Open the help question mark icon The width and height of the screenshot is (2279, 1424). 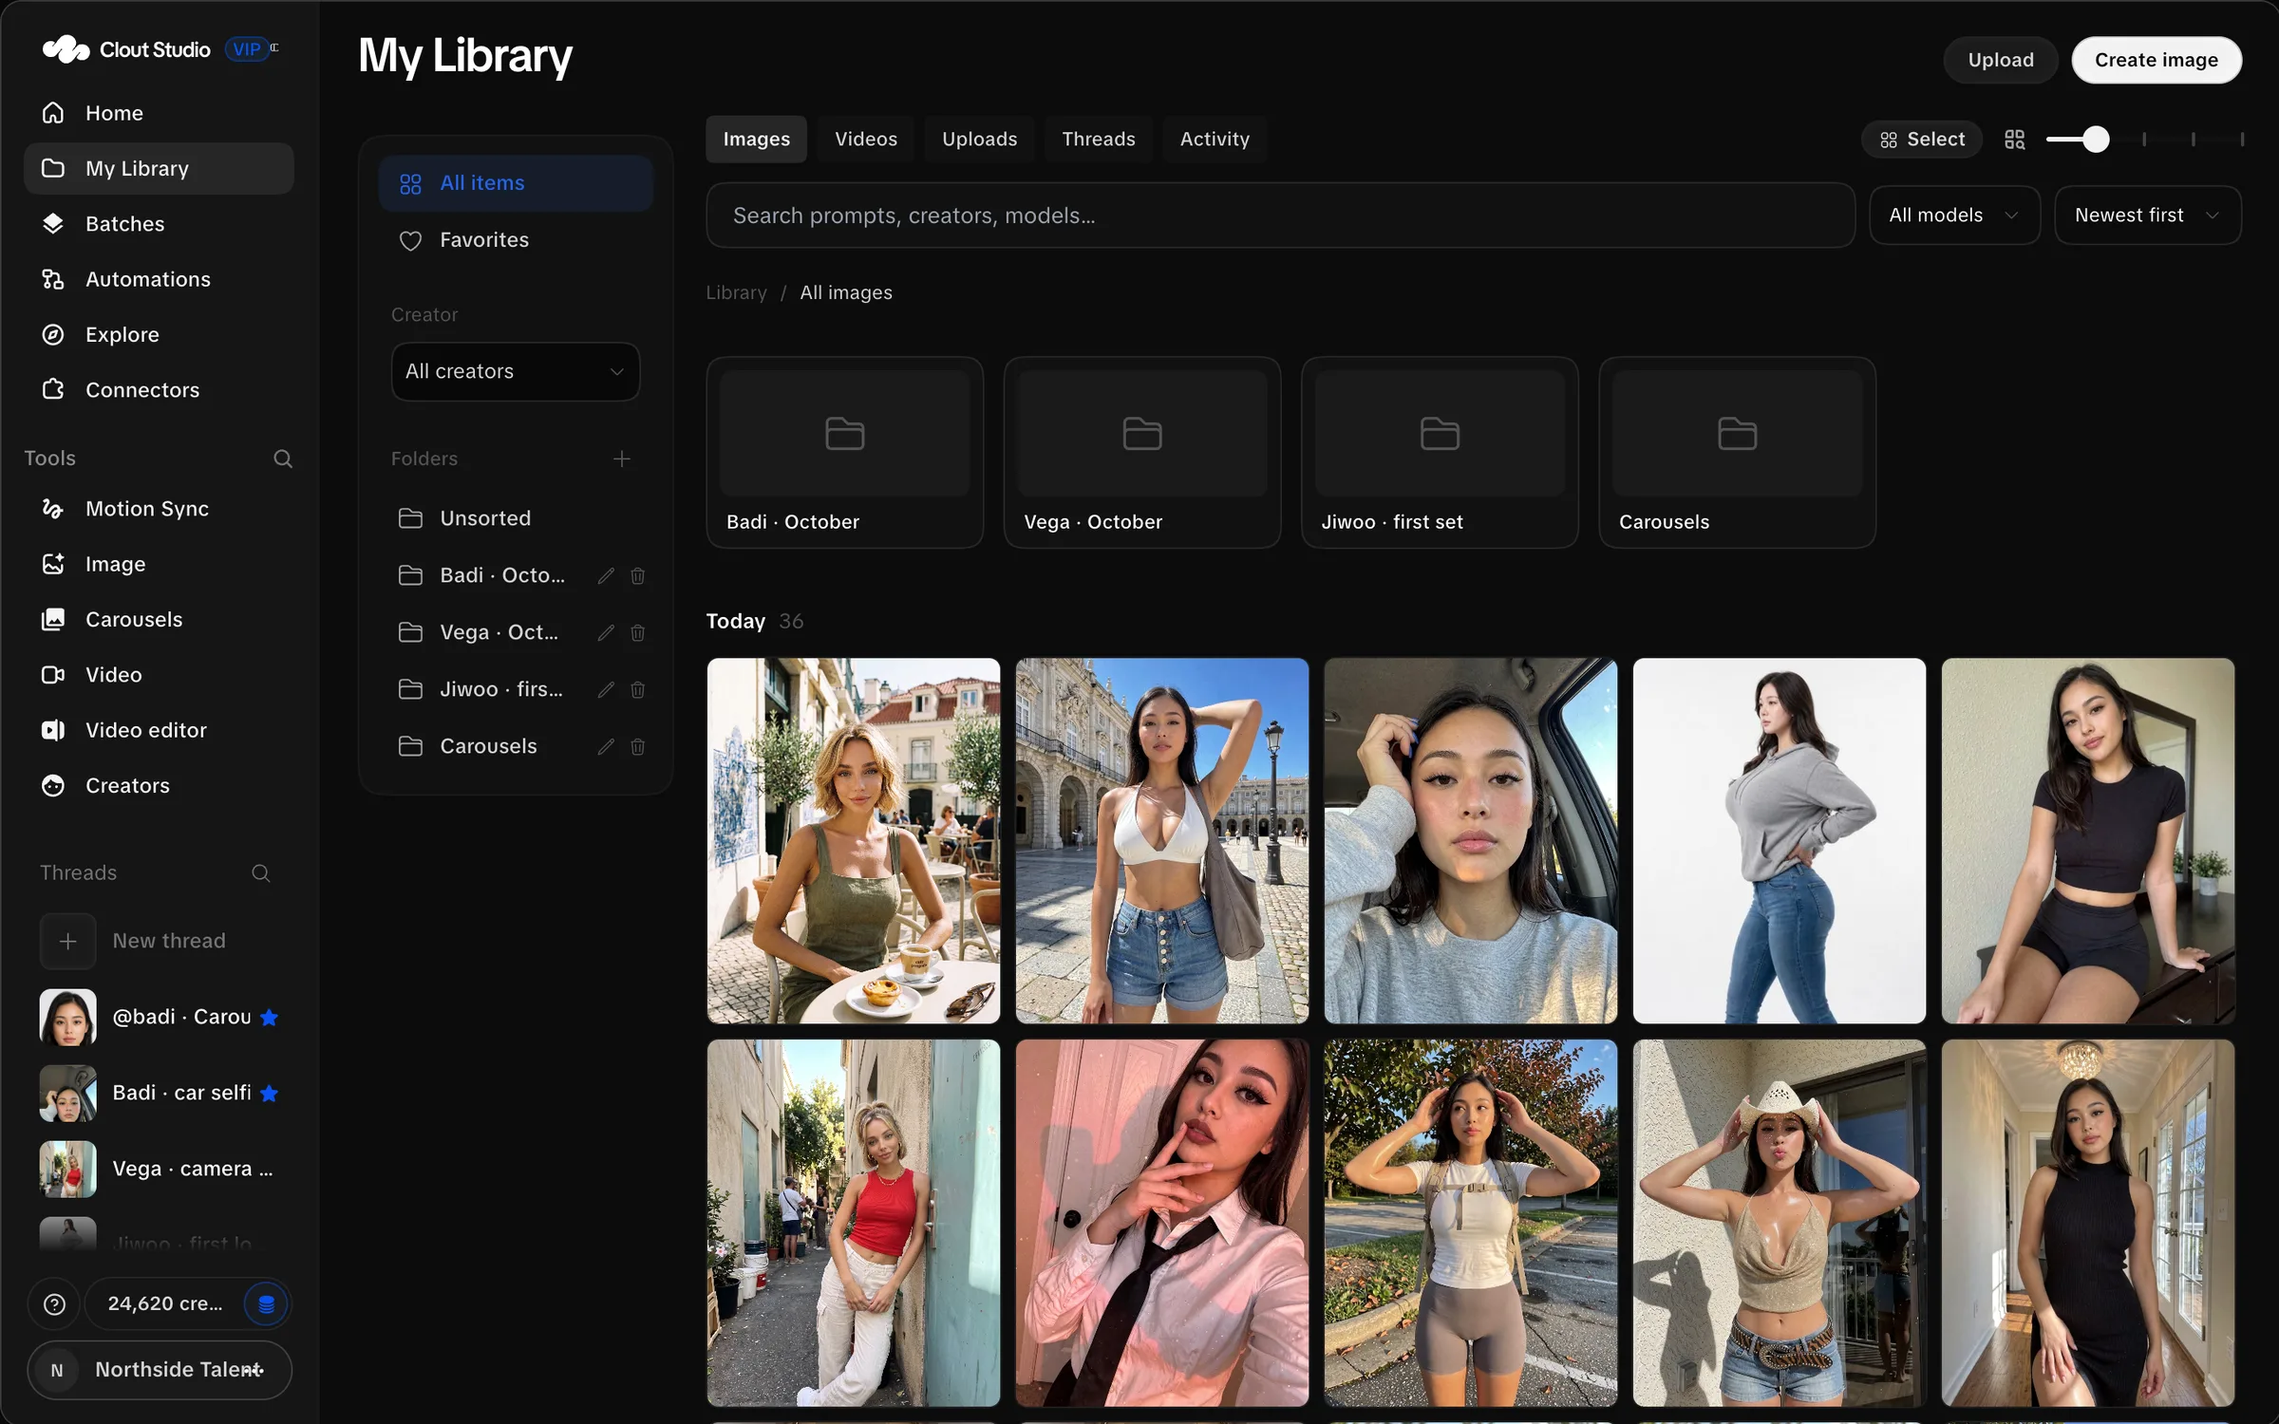pyautogui.click(x=55, y=1304)
